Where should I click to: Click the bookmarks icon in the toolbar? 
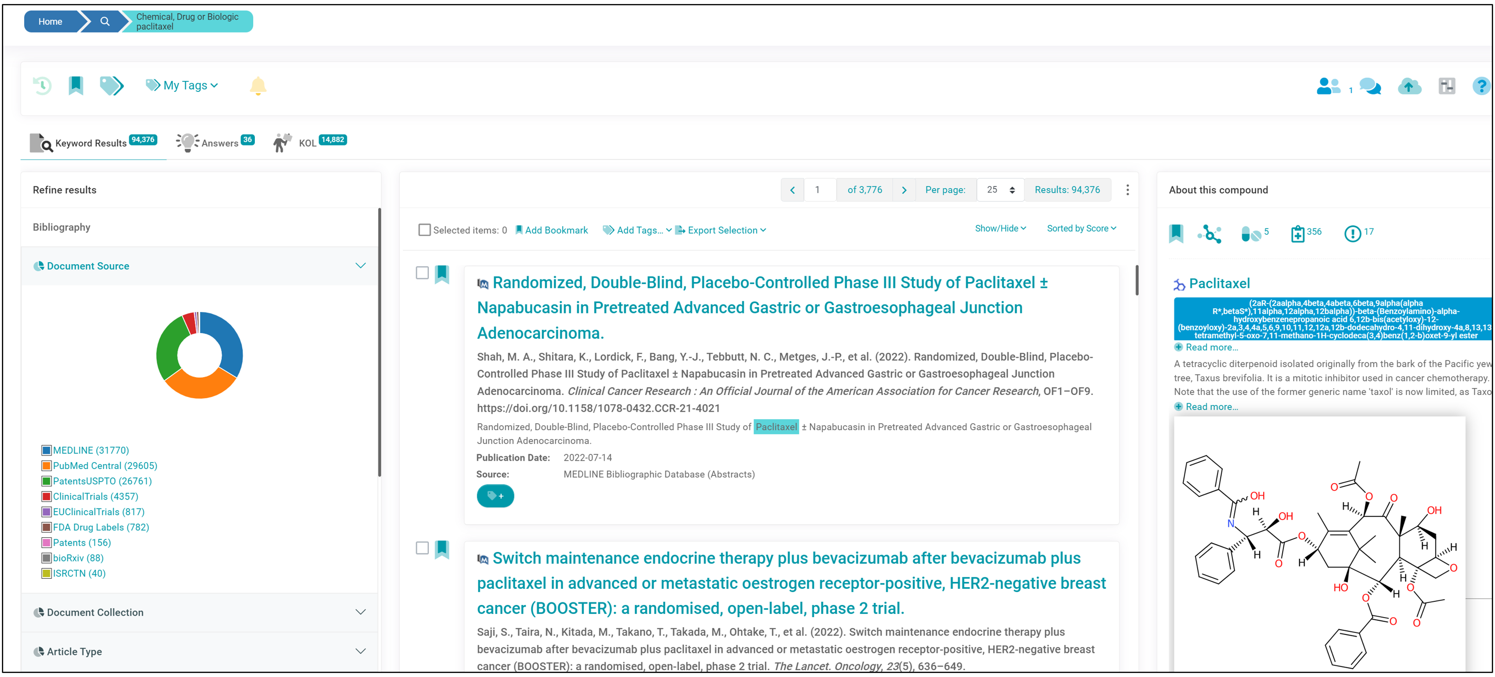point(76,85)
